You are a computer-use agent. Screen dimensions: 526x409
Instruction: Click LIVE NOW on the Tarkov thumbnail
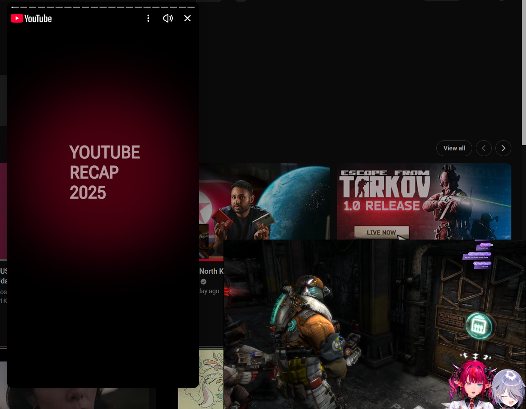click(x=381, y=232)
